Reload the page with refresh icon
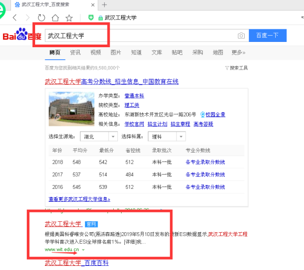This screenshot has height=270, width=304. pyautogui.click(x=41, y=18)
